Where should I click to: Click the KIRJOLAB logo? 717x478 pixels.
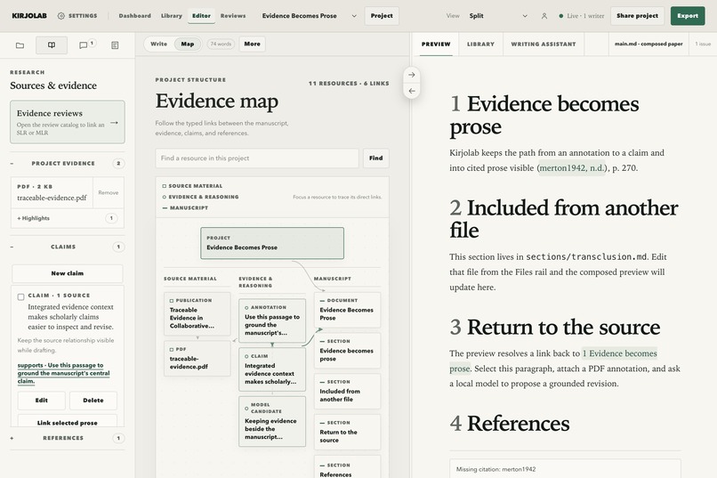(29, 16)
